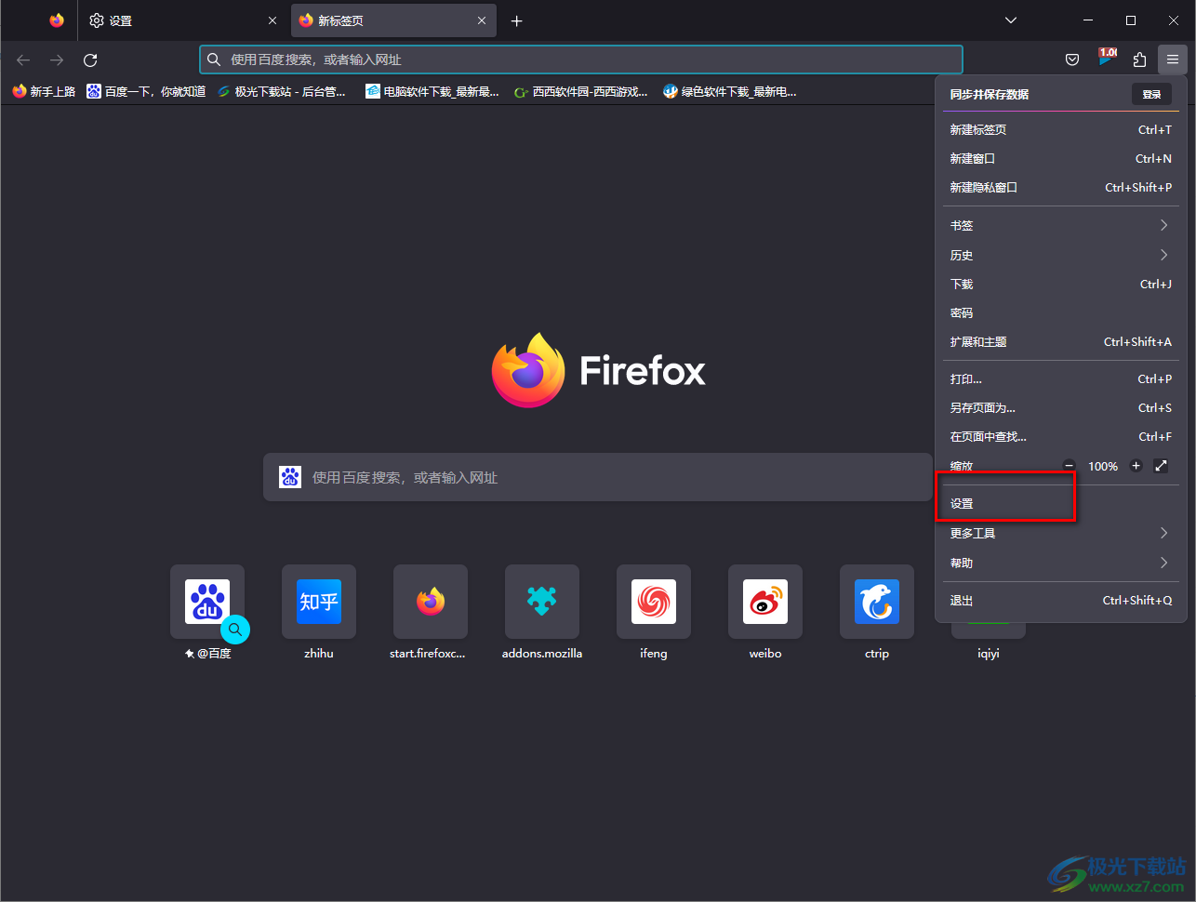The image size is (1196, 902).
Task: Open 下载 from the menu
Action: [x=1060, y=284]
